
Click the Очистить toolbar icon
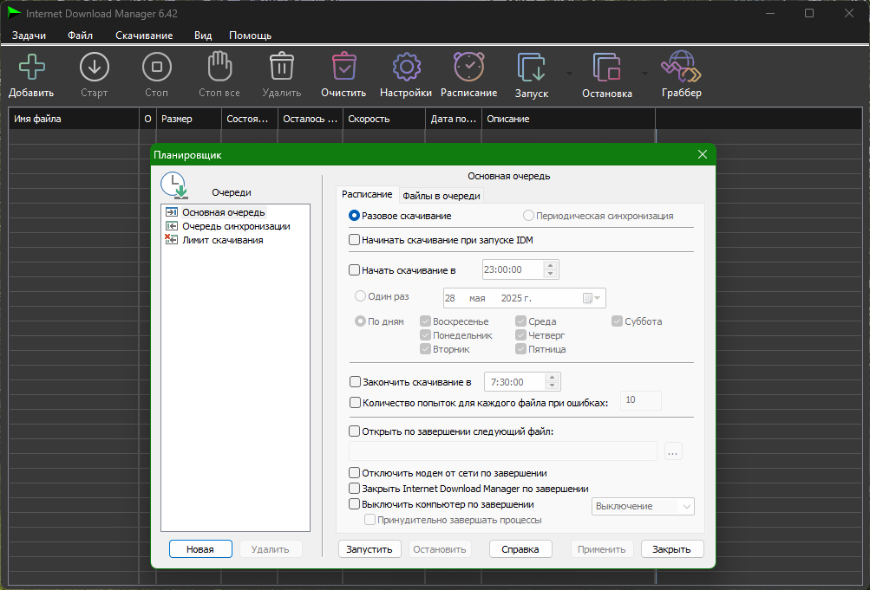[x=344, y=67]
